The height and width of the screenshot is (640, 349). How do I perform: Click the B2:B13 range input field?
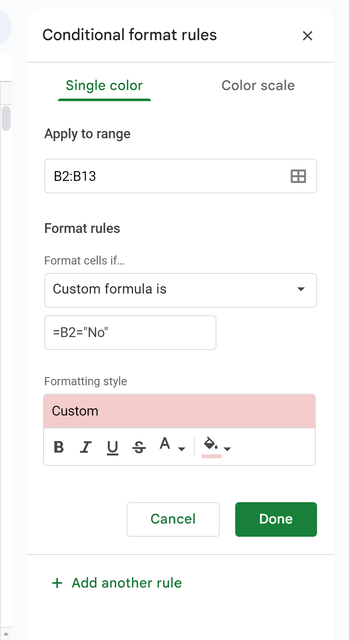click(166, 176)
